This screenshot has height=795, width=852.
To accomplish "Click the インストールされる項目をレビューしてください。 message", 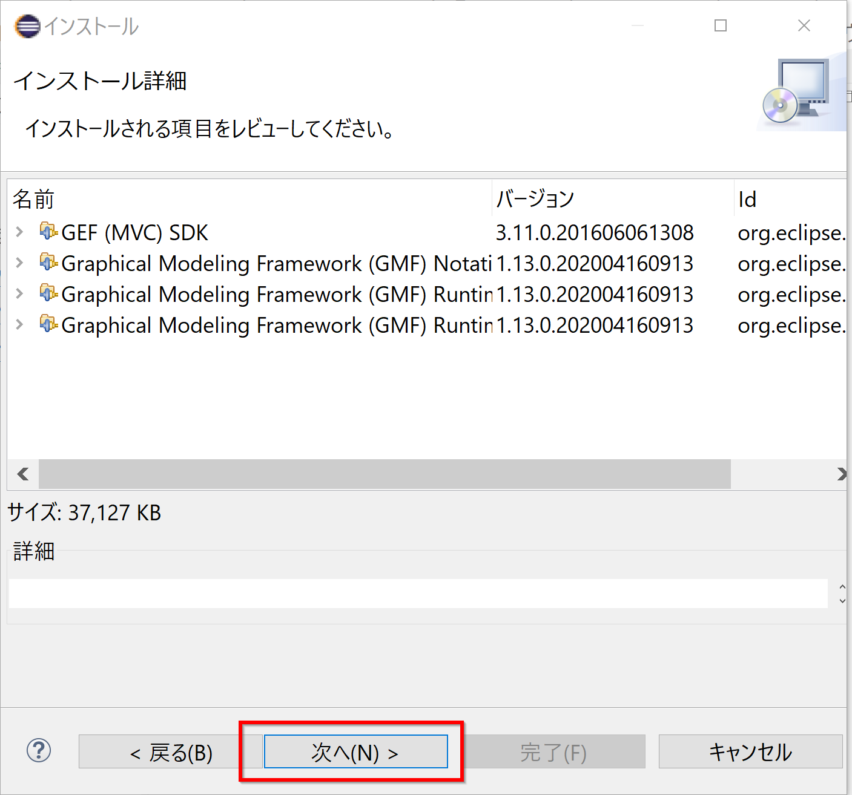I will (210, 129).
